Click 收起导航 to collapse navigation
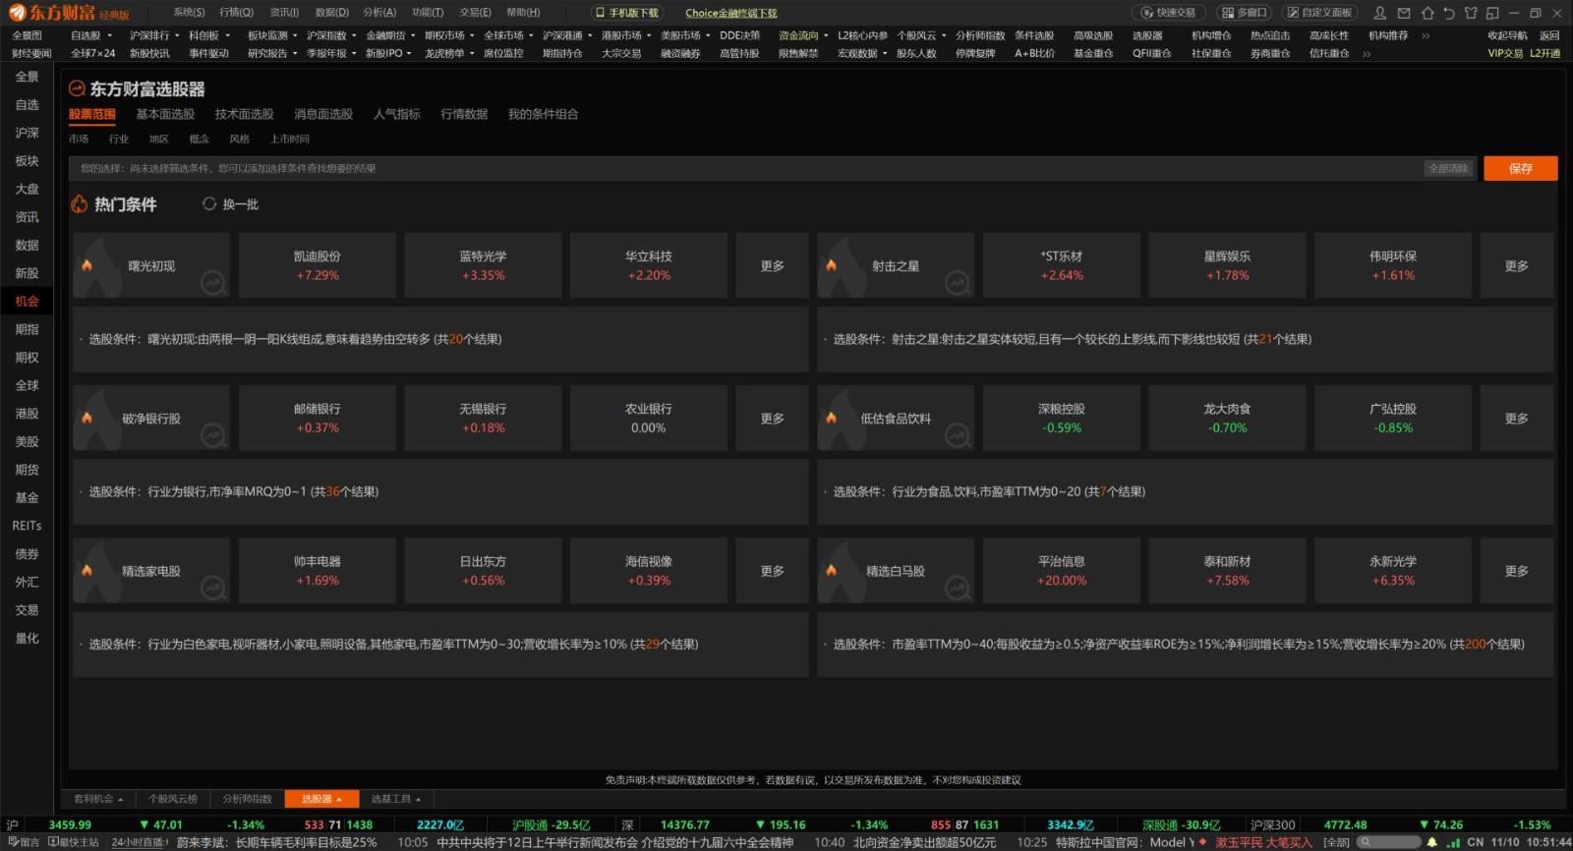1573x851 pixels. click(1507, 35)
